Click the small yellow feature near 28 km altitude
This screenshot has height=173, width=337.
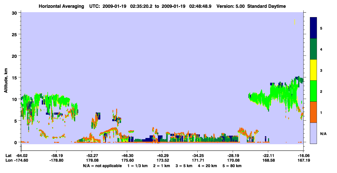[x=295, y=22]
